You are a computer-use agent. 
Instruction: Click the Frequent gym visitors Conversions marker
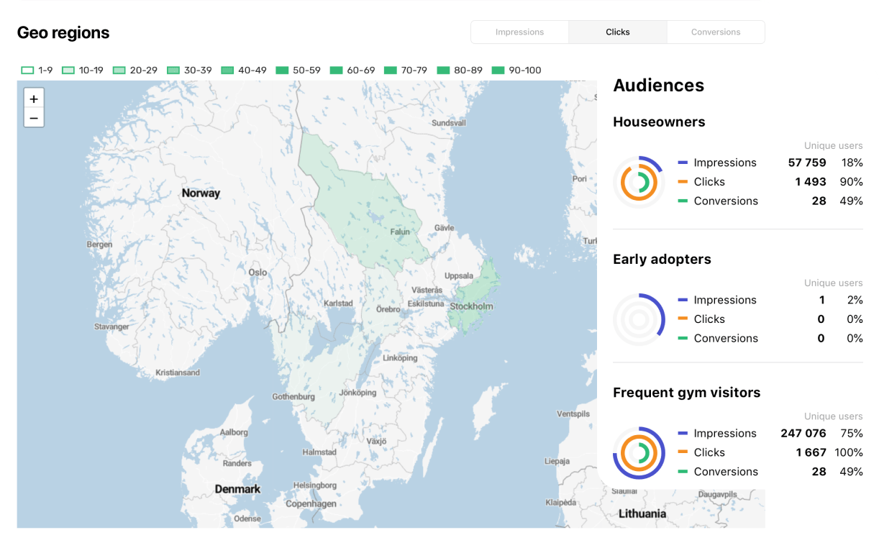coord(683,472)
